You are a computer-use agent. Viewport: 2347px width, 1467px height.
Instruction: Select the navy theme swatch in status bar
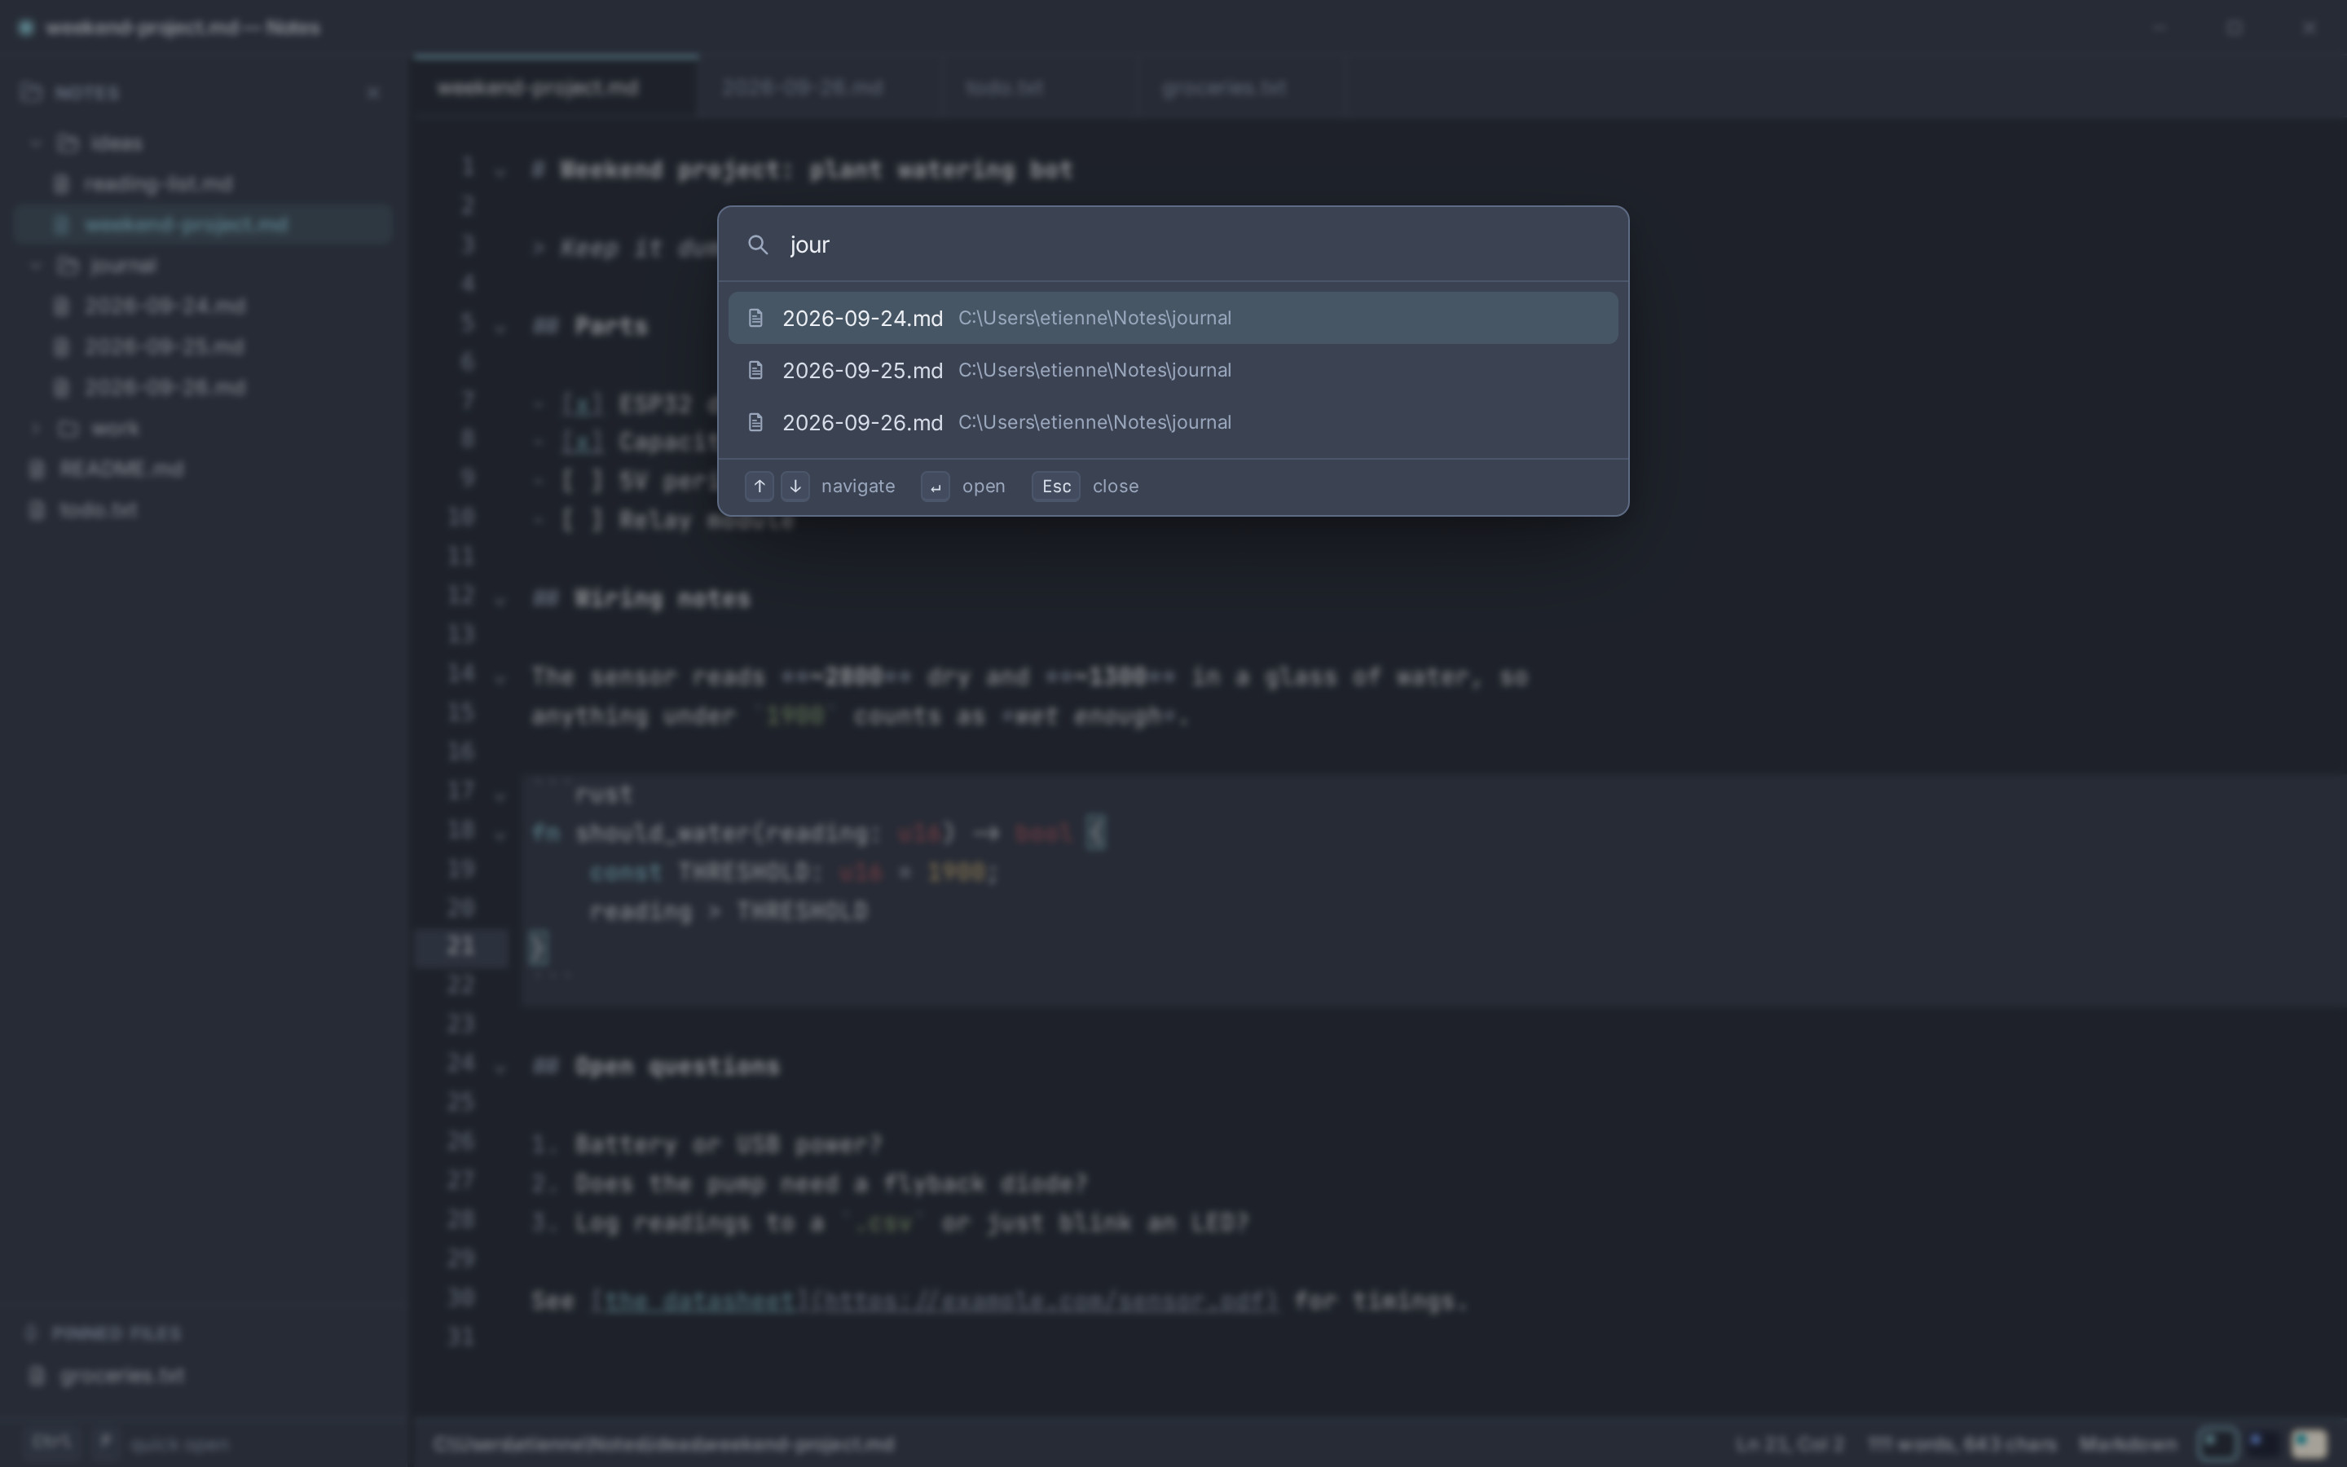pyautogui.click(x=2262, y=1443)
